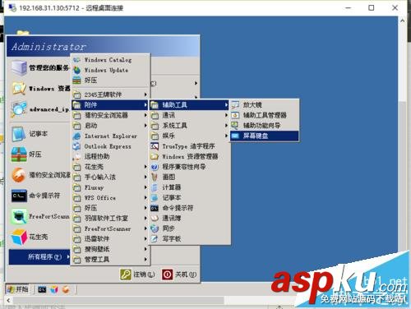Launch 计算器 calculator icon

tap(155, 187)
